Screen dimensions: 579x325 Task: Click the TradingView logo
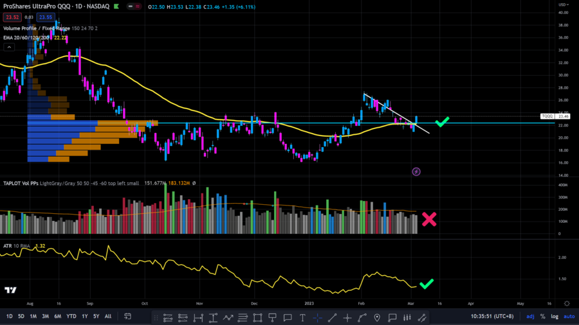pos(10,290)
